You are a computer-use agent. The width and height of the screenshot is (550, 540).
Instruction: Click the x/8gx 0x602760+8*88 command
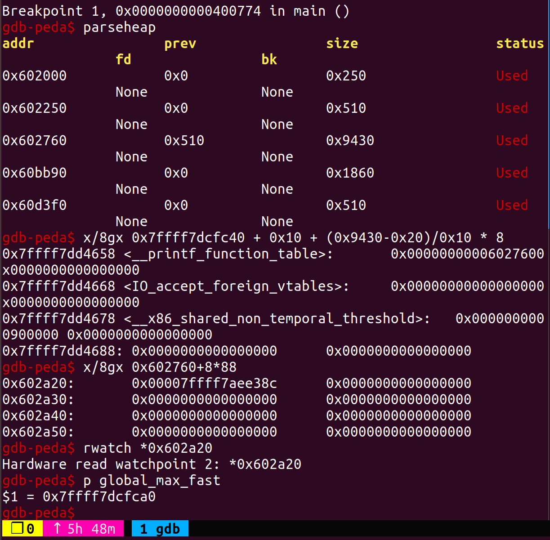pyautogui.click(x=160, y=367)
